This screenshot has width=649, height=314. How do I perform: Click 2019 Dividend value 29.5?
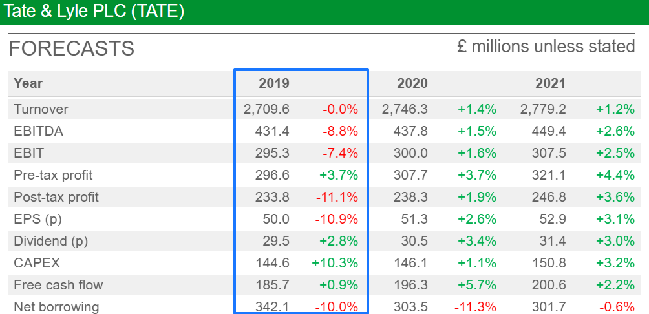[x=276, y=241]
